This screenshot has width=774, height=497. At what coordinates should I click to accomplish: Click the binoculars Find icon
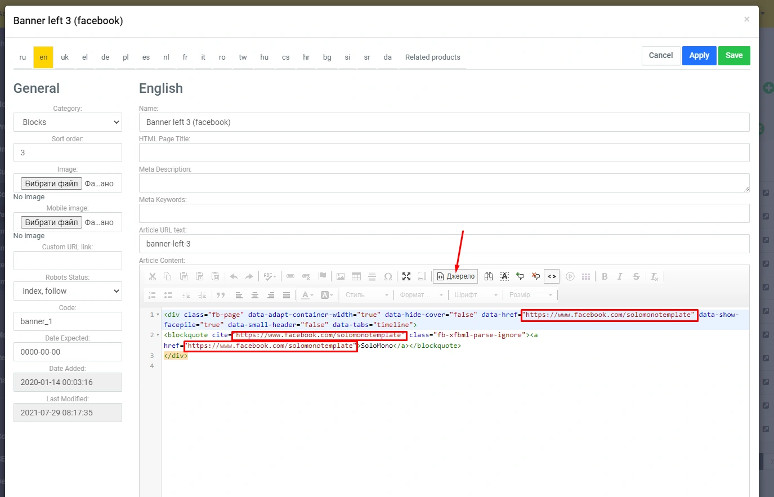coord(489,276)
